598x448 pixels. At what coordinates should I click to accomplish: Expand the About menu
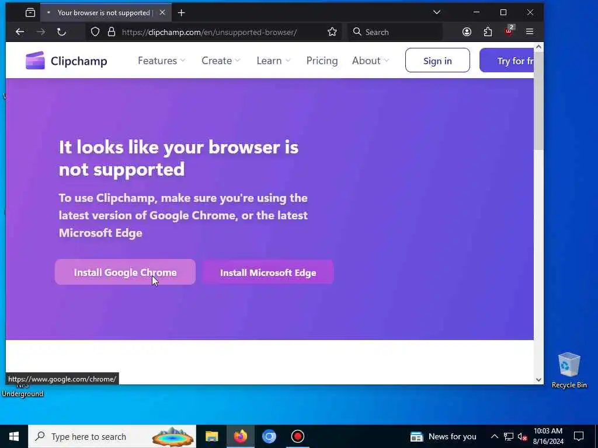pos(370,61)
